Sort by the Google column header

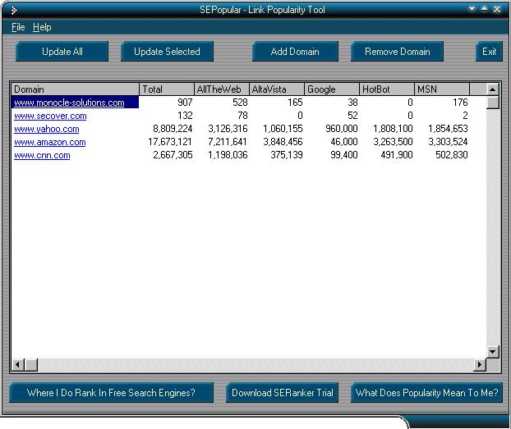(332, 89)
